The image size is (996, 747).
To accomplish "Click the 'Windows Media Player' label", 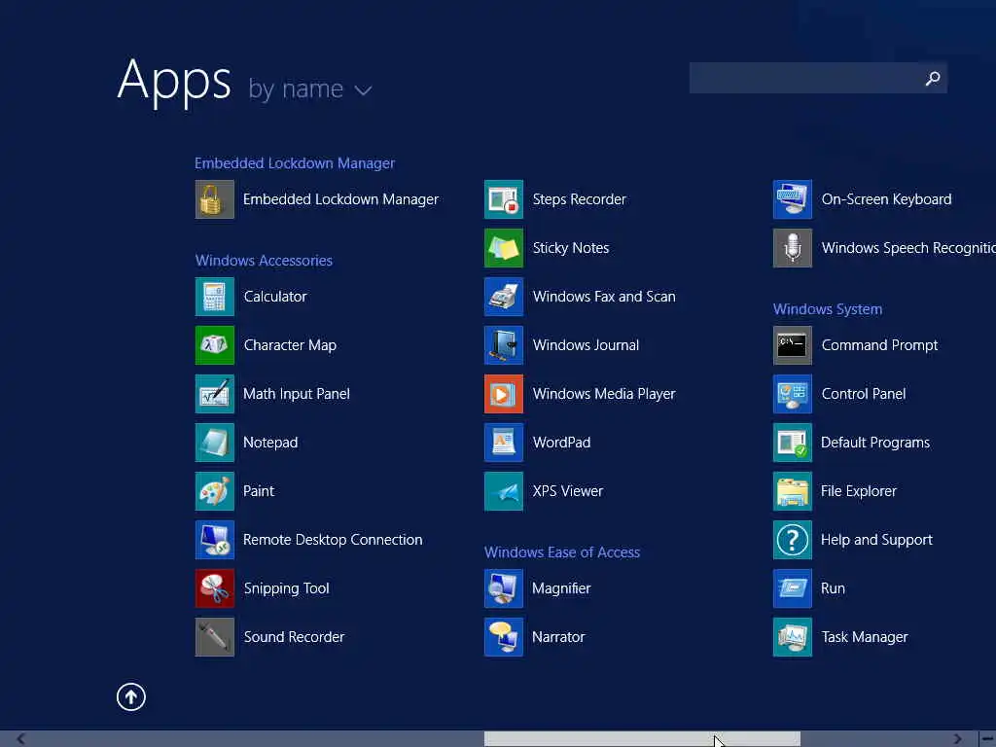I will tap(604, 394).
